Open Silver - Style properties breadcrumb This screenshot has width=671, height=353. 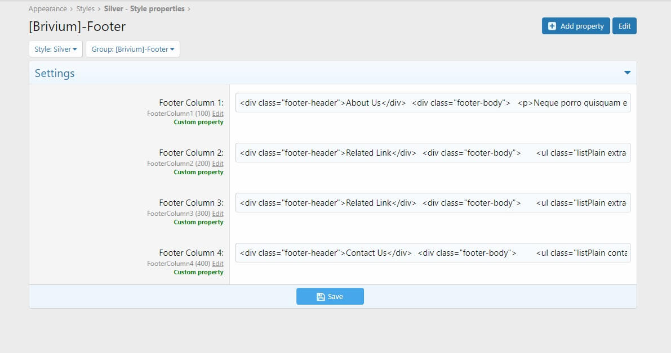click(x=144, y=8)
